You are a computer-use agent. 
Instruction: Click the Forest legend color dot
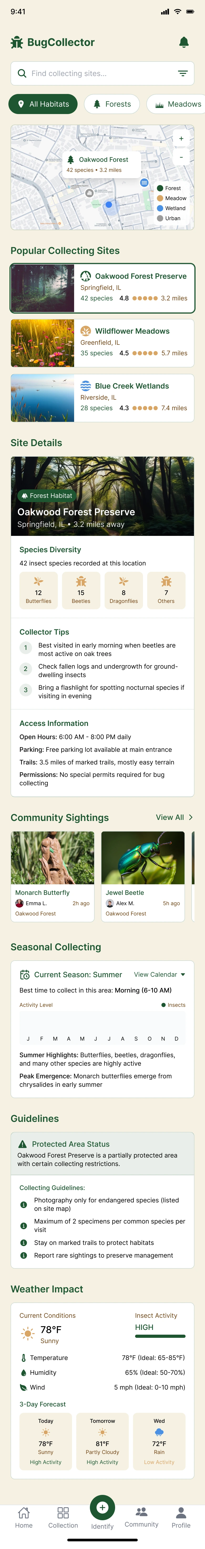point(160,188)
